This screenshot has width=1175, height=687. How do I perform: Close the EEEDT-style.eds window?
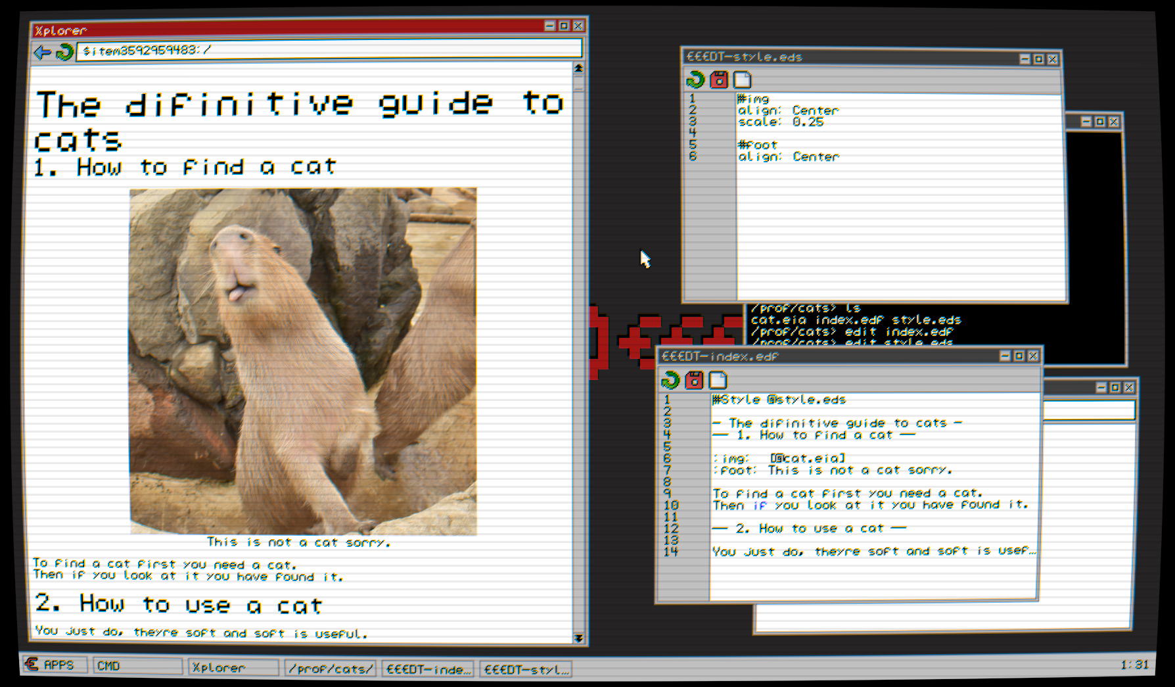point(1052,59)
